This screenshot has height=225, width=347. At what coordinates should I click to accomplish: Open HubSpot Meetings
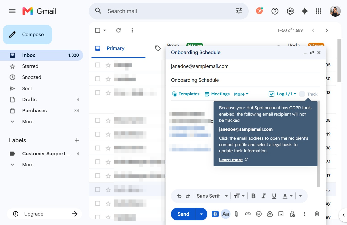(217, 94)
